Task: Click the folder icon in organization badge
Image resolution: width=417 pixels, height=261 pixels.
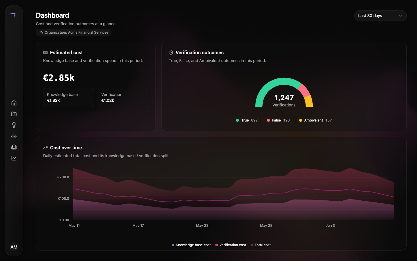Action: coord(41,32)
